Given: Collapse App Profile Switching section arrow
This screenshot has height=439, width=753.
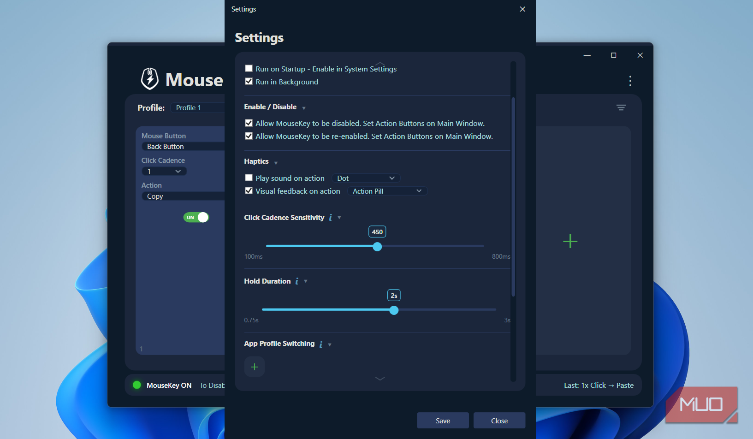Looking at the screenshot, I should click(x=330, y=344).
